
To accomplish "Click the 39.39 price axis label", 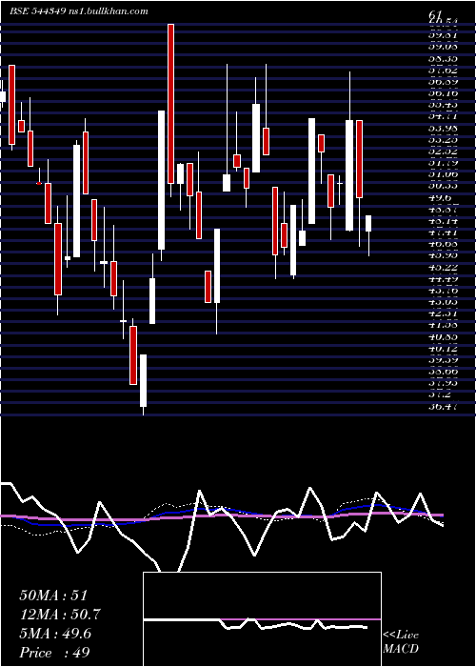I will [x=443, y=360].
